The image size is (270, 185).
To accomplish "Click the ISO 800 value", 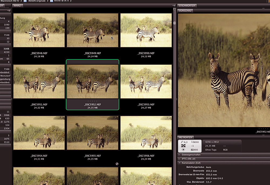I will tap(194, 150).
